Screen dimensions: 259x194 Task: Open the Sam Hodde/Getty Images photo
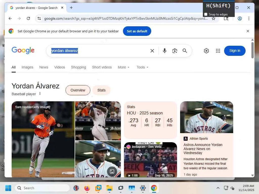(43, 139)
